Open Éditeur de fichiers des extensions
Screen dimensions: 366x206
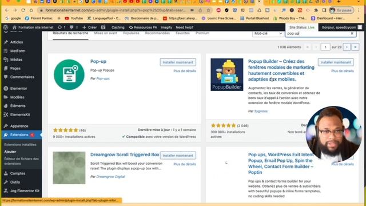point(21,161)
